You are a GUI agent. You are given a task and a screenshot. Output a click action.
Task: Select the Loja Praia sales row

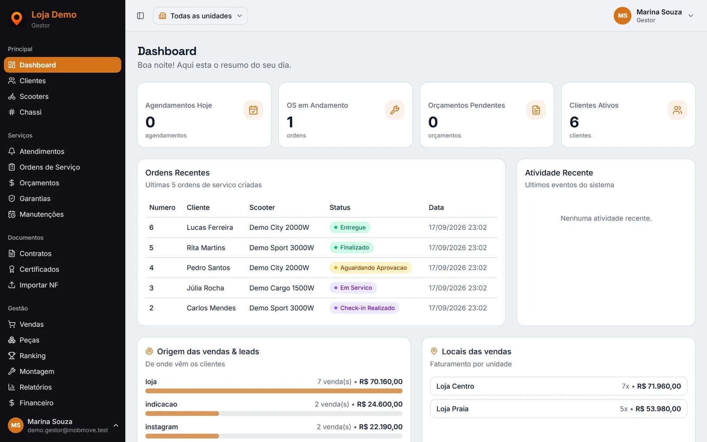(559, 409)
